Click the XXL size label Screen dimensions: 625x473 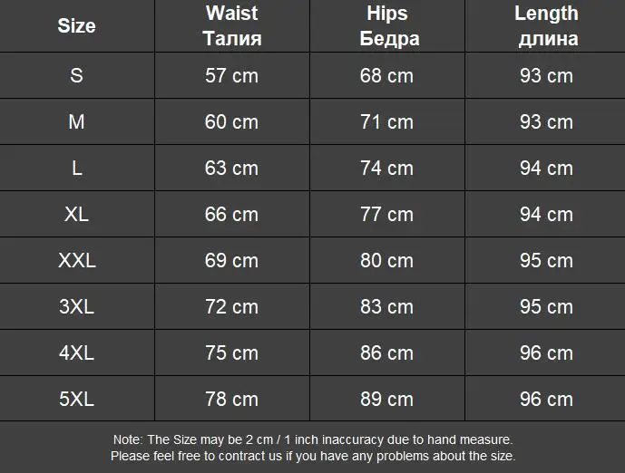(x=76, y=260)
